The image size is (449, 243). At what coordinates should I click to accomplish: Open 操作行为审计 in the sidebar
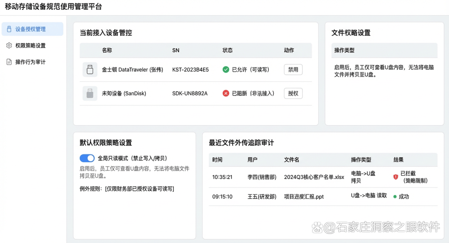pyautogui.click(x=31, y=62)
